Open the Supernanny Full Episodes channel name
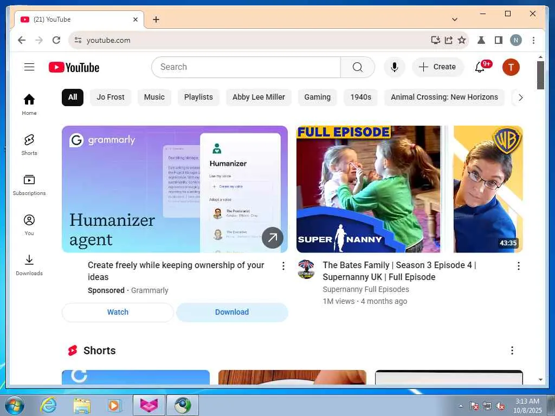Viewport: 555px width, 416px height. click(366, 289)
